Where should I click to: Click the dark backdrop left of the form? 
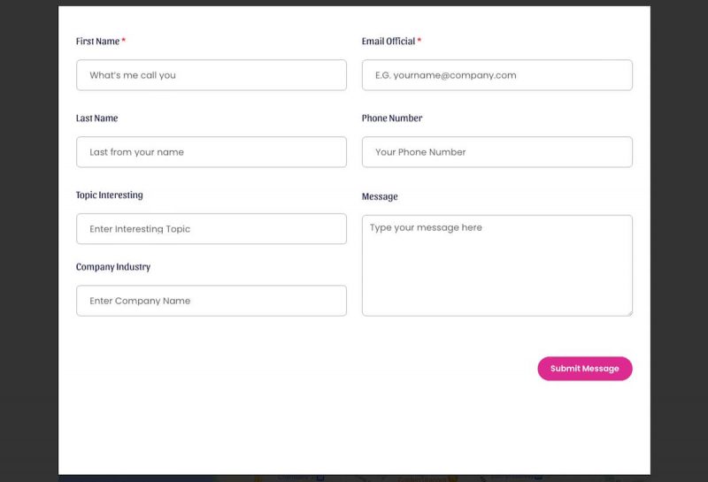(x=28, y=239)
